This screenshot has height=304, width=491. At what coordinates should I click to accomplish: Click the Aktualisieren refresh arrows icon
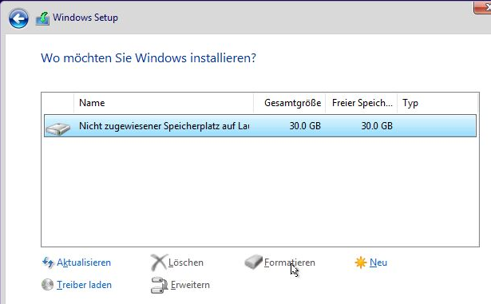click(48, 263)
